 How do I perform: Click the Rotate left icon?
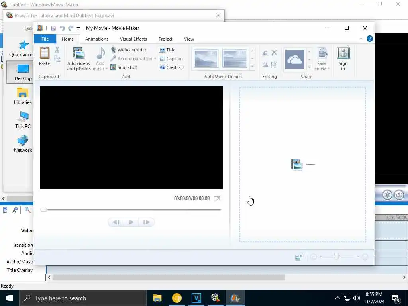coord(265,53)
